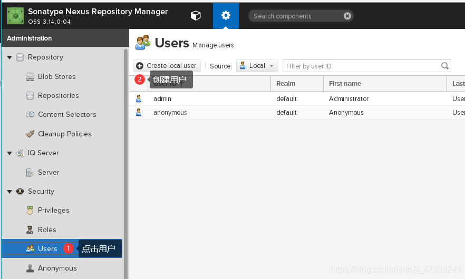This screenshot has width=465, height=279.
Task: Click the Users page title icon
Action: [143, 42]
